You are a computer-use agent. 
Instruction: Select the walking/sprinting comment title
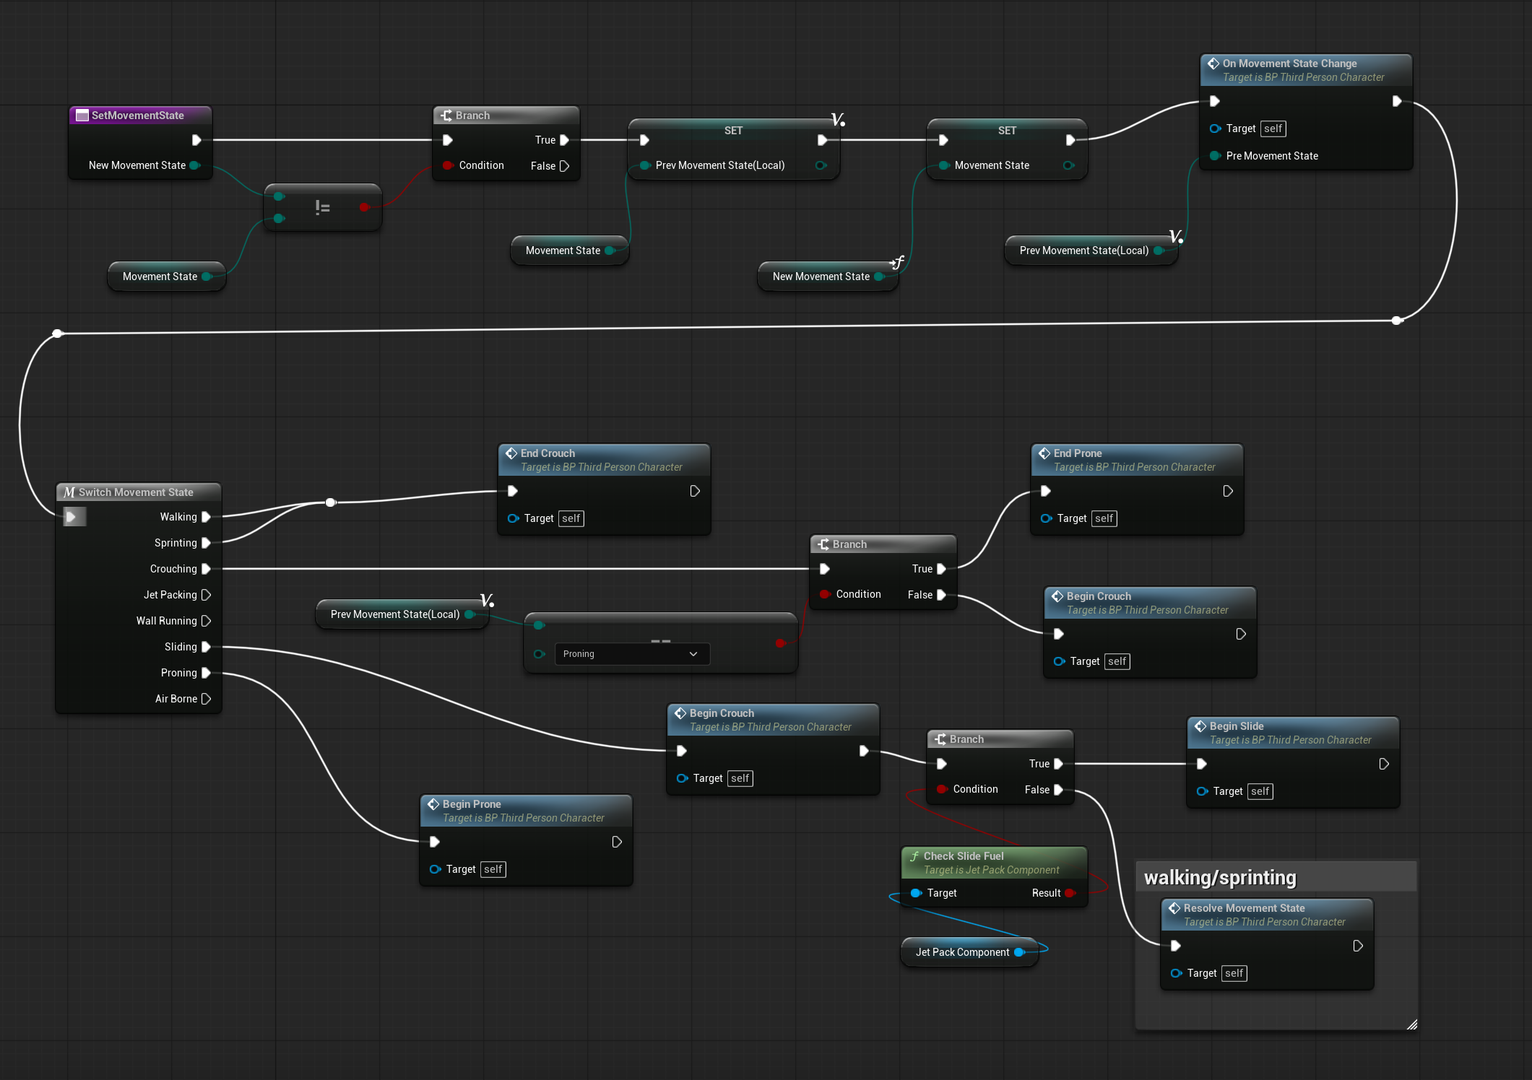(1219, 877)
